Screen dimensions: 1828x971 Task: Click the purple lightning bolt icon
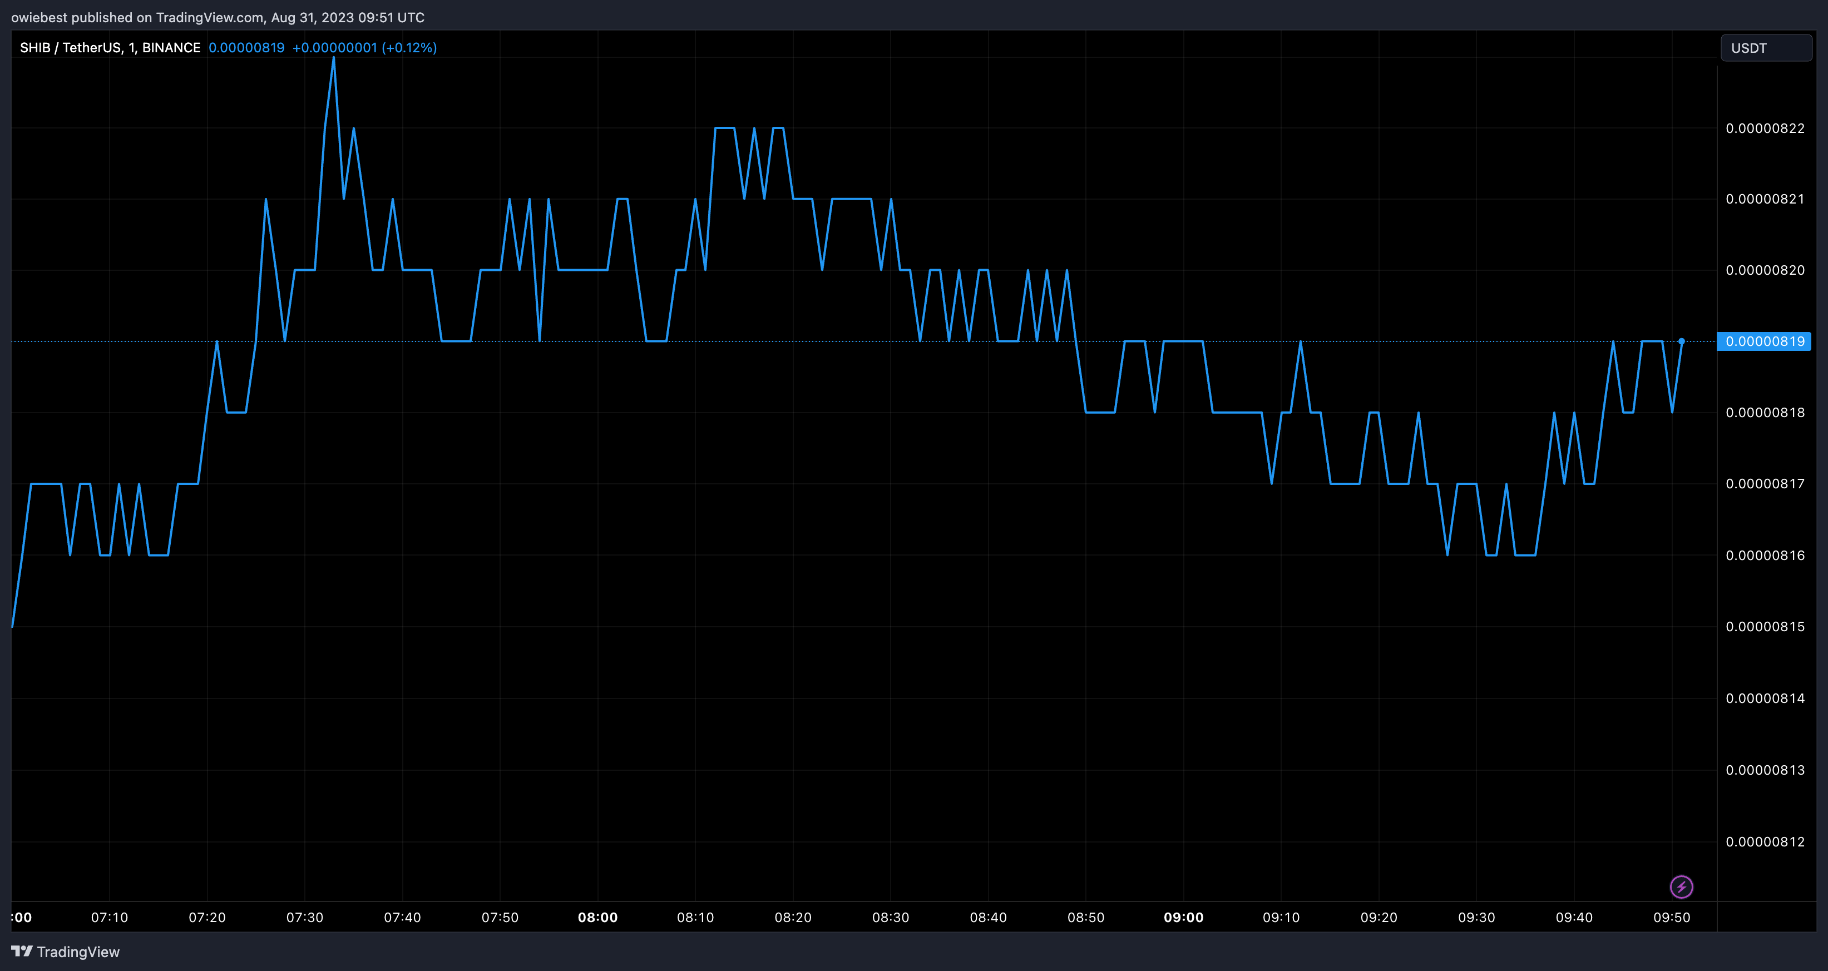(x=1681, y=886)
